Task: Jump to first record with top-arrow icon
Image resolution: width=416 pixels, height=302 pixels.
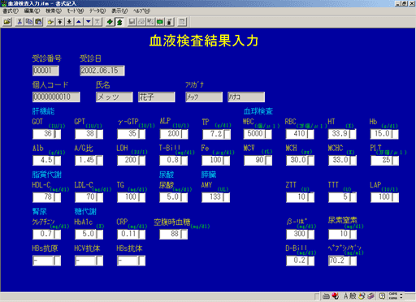Action: click(x=60, y=22)
